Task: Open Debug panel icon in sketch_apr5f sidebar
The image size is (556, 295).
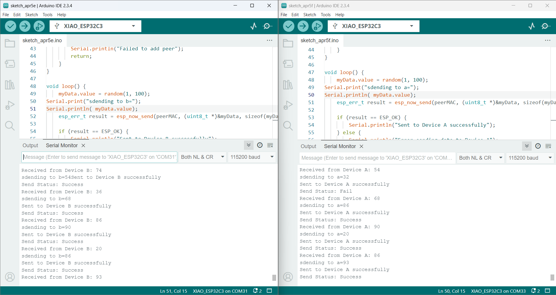Action: tap(288, 105)
